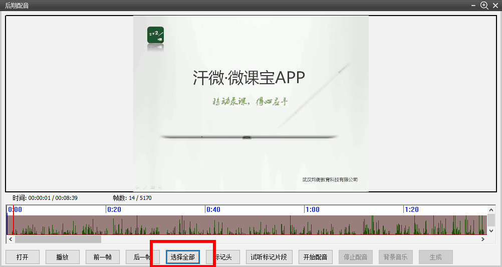Click the waveform vertical scroll down arrow
Image resolution: width=502 pixels, height=267 pixels.
(491, 231)
